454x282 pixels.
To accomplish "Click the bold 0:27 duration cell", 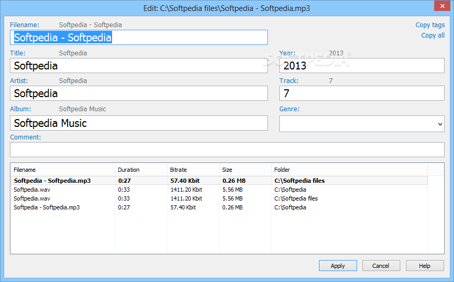I will click(x=125, y=181).
